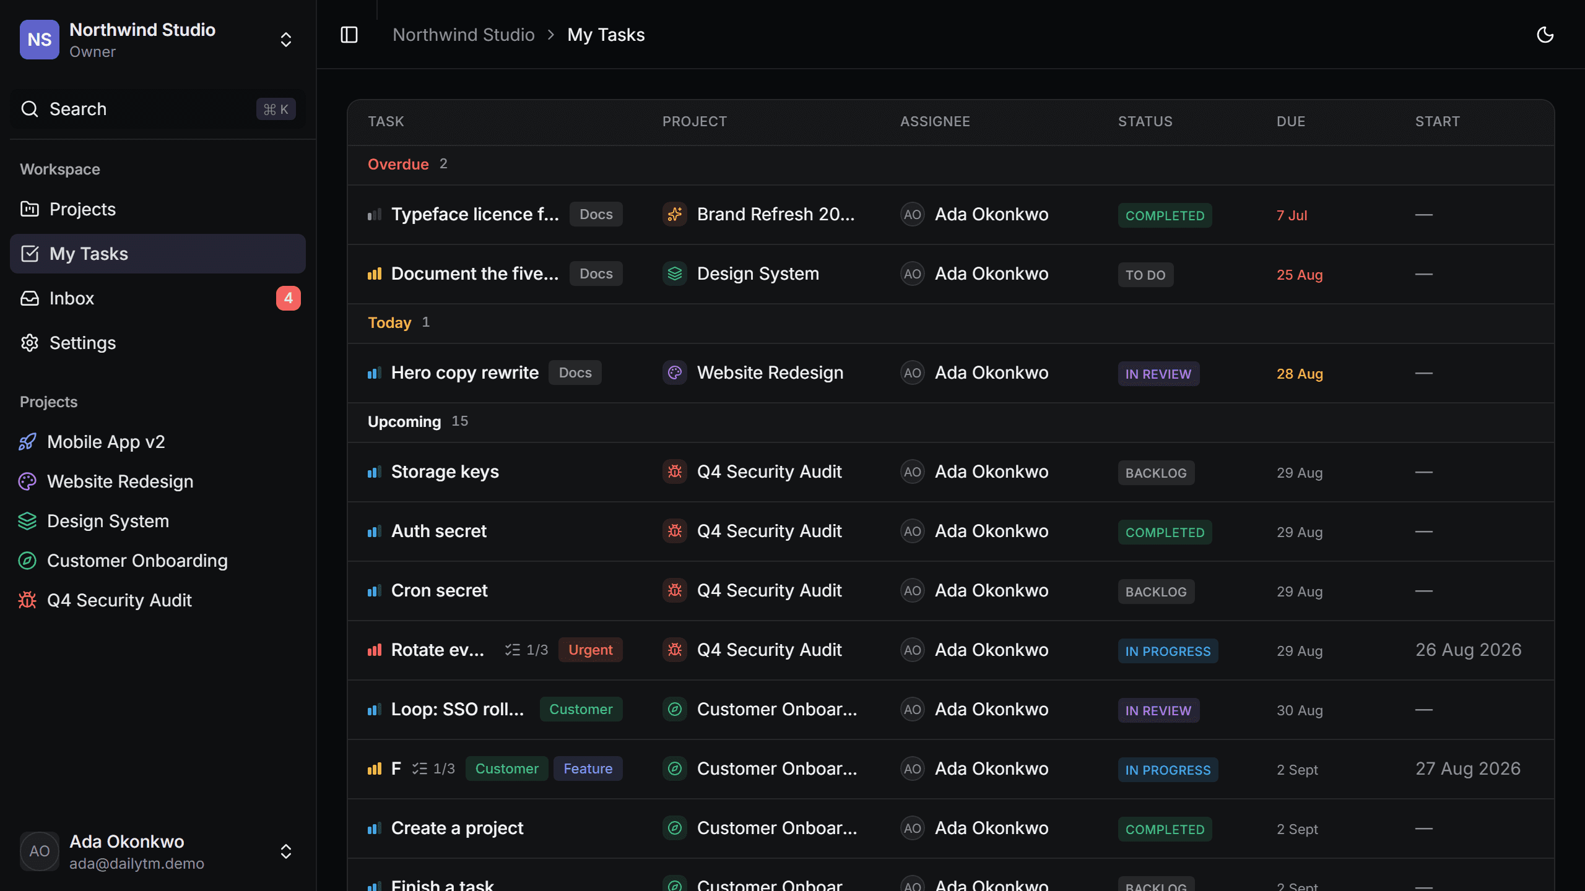The image size is (1585, 891).
Task: Click the subtask checklist icon on Rotate ev... row
Action: coord(512,650)
